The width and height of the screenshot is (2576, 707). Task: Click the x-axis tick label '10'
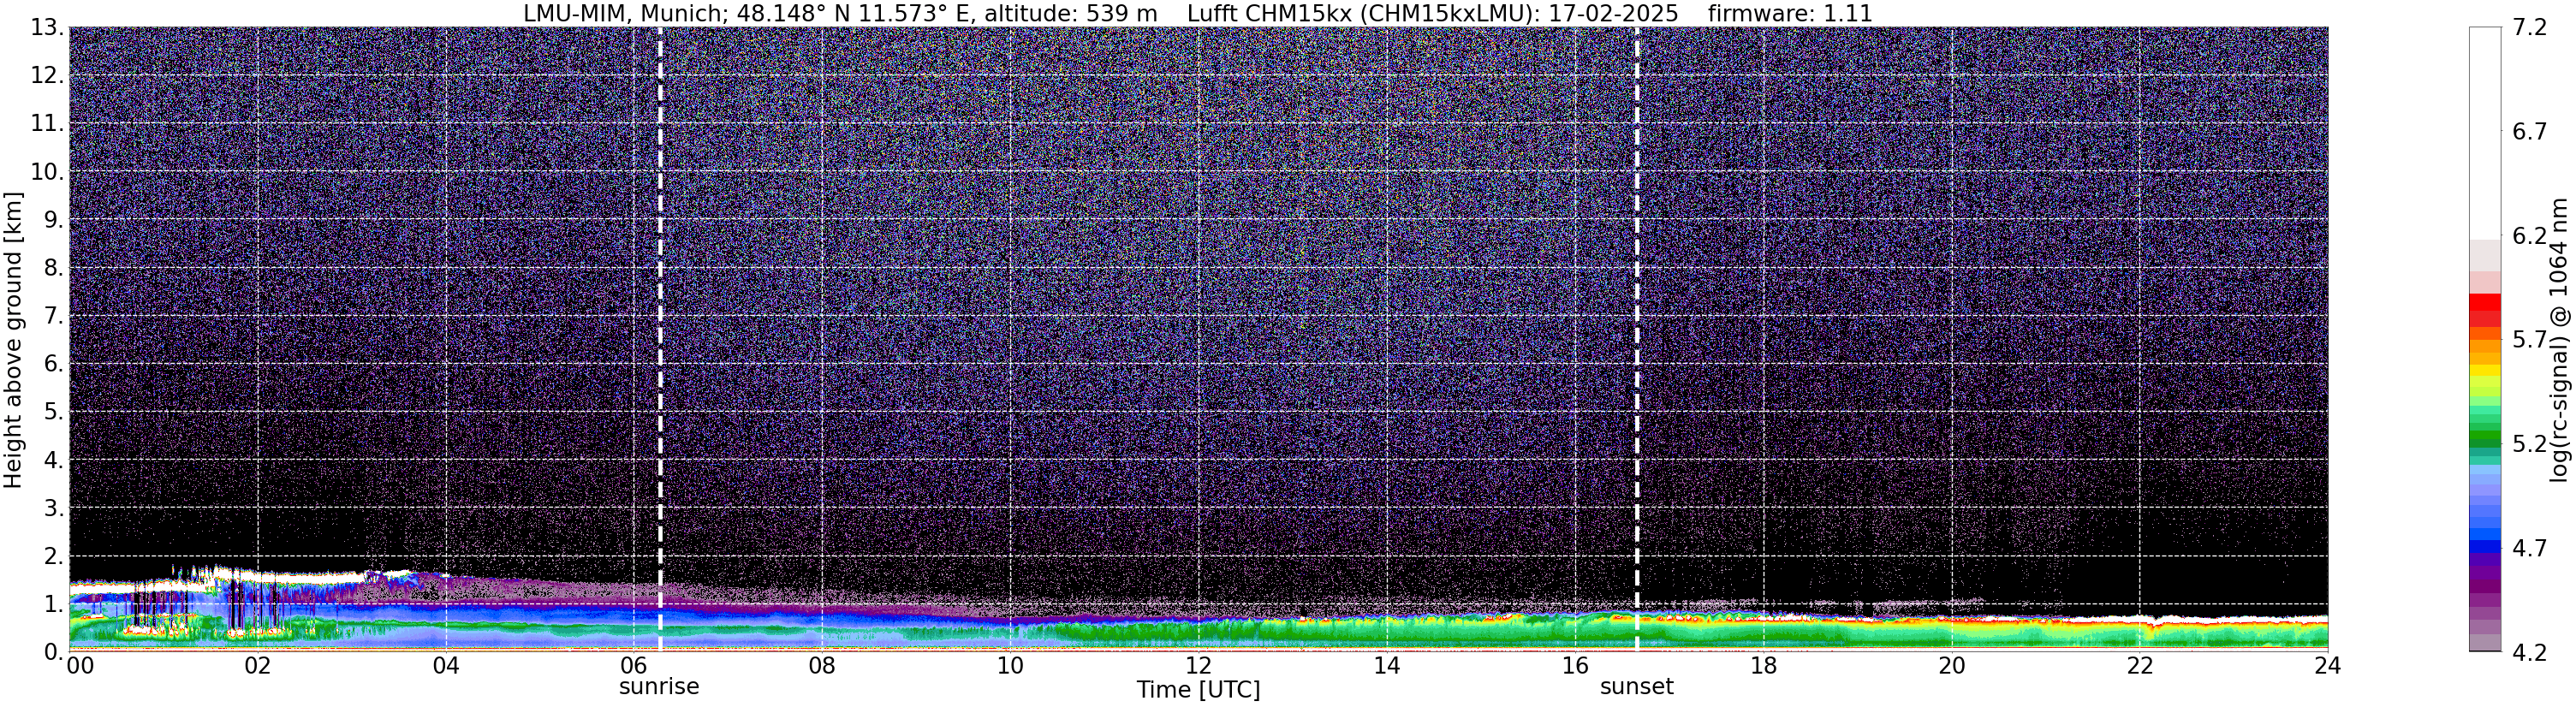(x=1010, y=666)
